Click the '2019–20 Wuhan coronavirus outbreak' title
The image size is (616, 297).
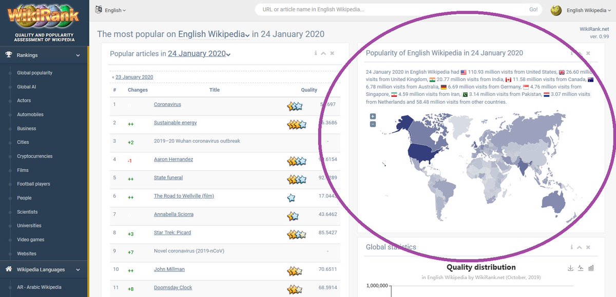point(197,141)
